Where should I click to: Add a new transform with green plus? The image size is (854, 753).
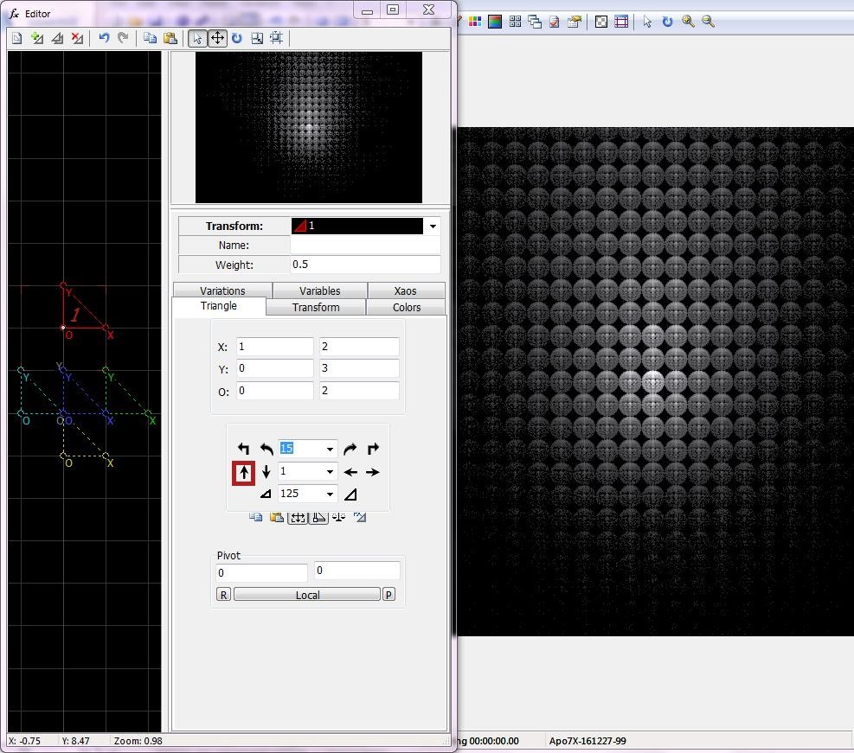coord(37,38)
